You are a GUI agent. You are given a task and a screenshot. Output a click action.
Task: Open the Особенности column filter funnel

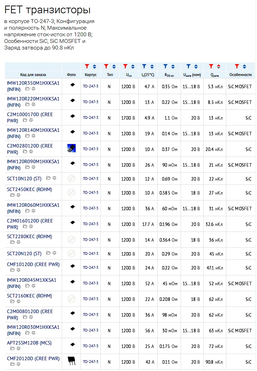(x=237, y=66)
